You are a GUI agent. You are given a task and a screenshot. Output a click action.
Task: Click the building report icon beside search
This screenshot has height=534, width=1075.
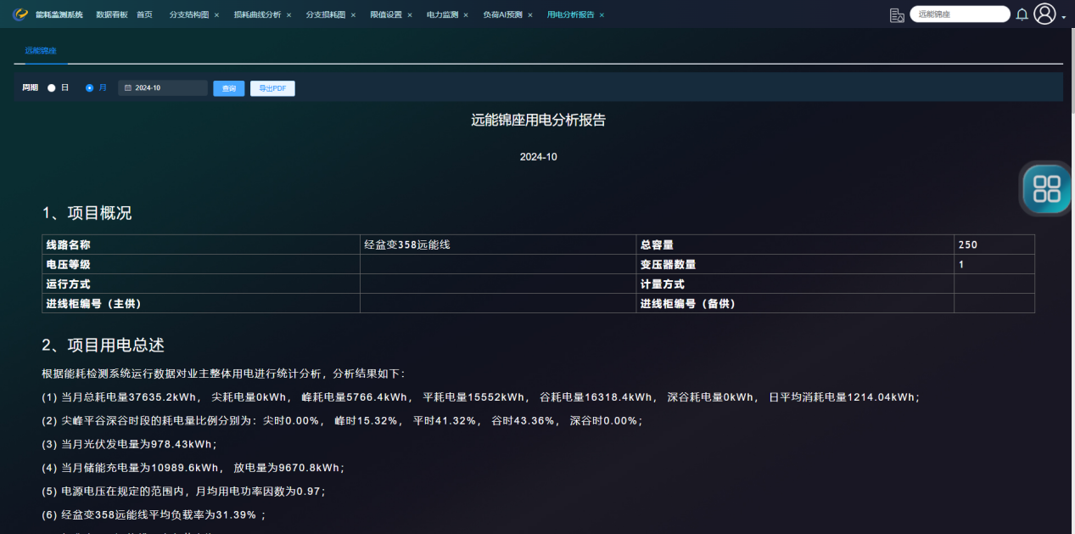pyautogui.click(x=896, y=14)
